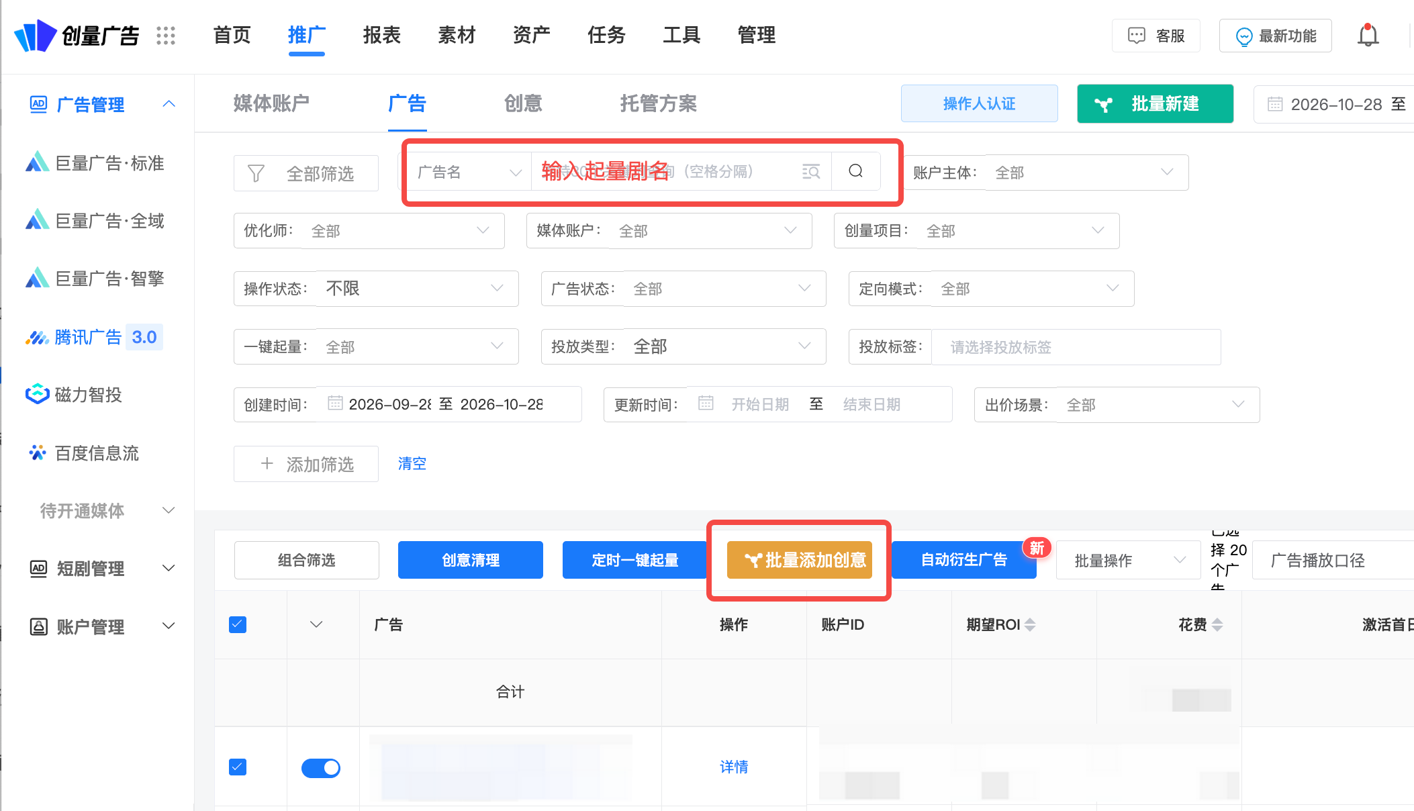
Task: Open 百度信息流 in sidebar
Action: click(84, 453)
